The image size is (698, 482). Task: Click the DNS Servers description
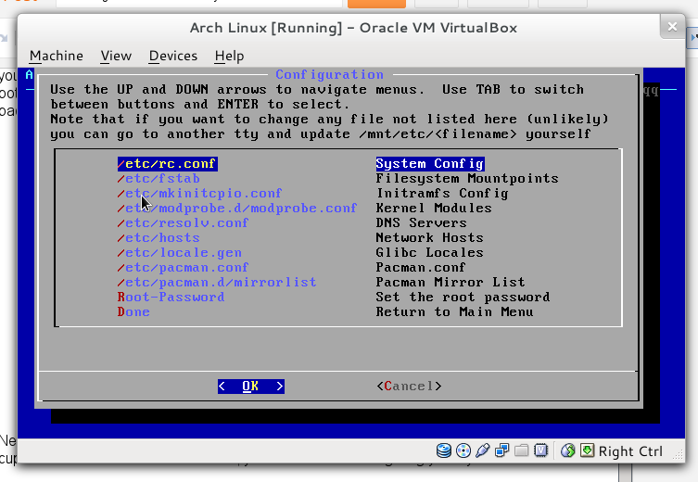pyautogui.click(x=421, y=222)
